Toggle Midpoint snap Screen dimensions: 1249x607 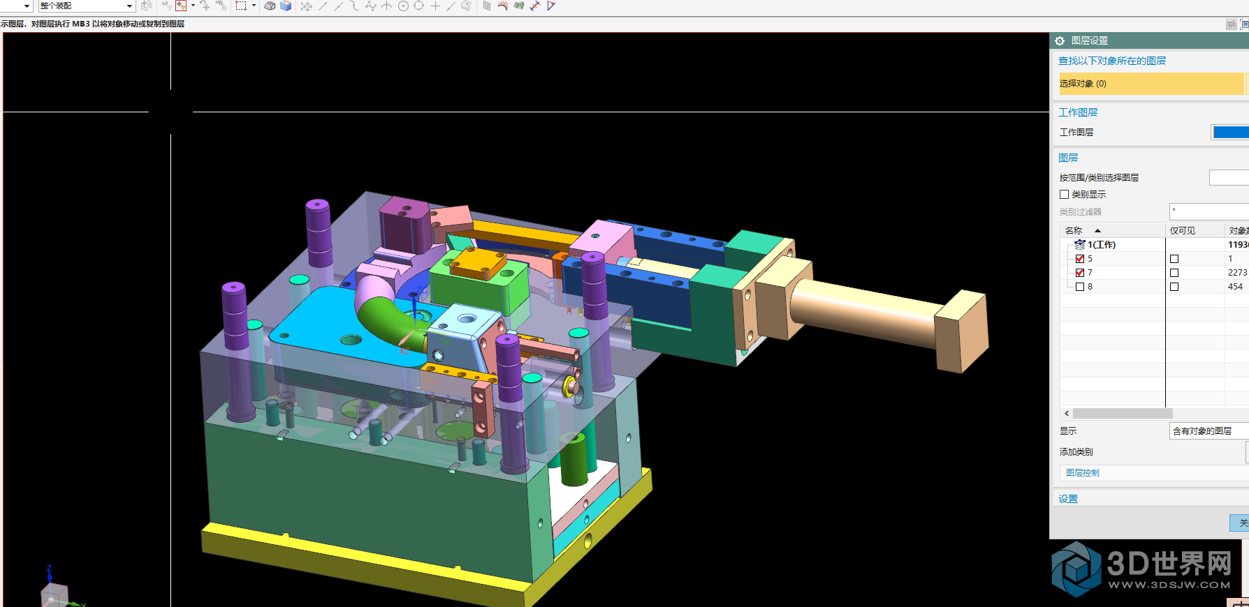339,6
